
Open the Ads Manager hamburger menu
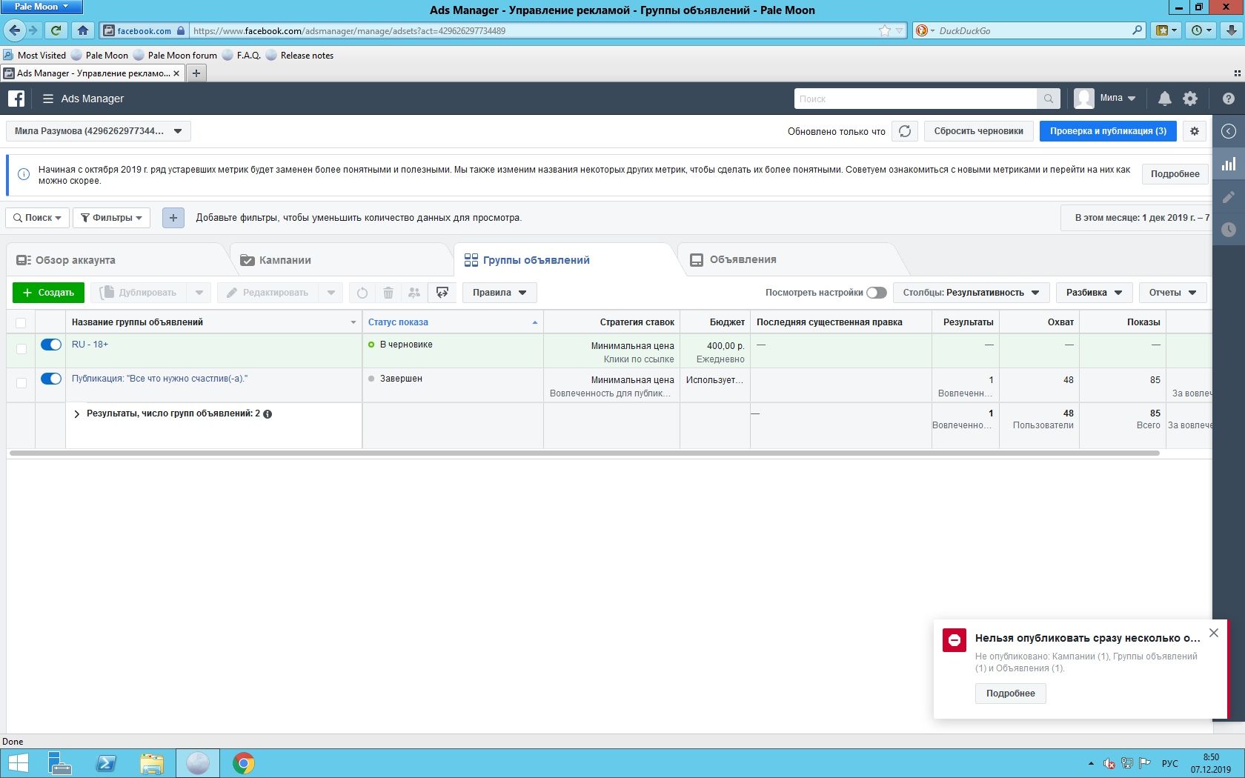point(48,99)
